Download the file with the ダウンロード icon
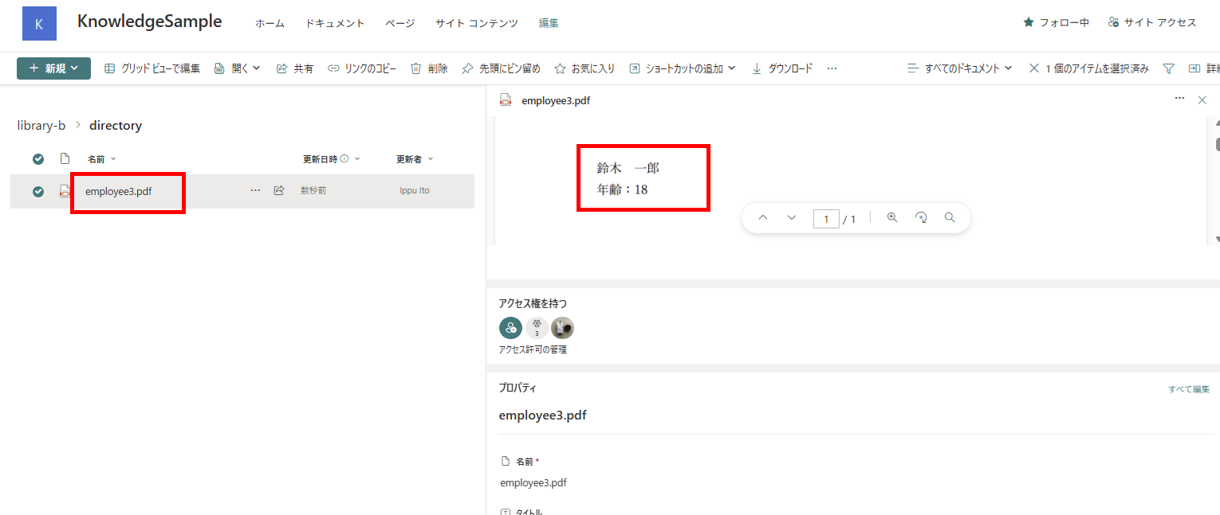The width and height of the screenshot is (1220, 515). (x=756, y=68)
